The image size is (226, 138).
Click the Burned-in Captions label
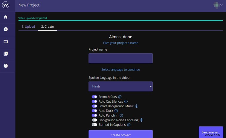112,125
